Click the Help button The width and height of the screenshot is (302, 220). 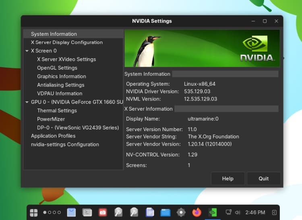(228, 179)
